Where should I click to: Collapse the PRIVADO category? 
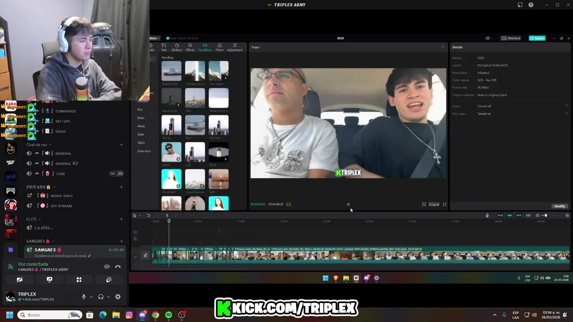41,187
